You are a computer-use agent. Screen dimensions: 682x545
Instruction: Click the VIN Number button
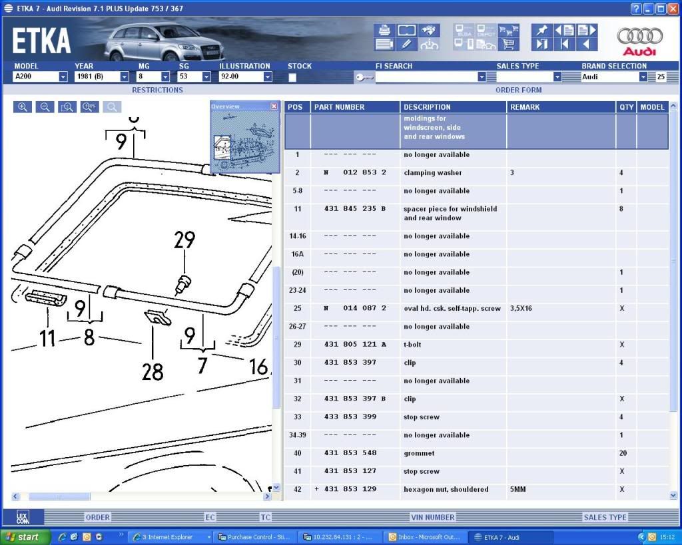[432, 517]
